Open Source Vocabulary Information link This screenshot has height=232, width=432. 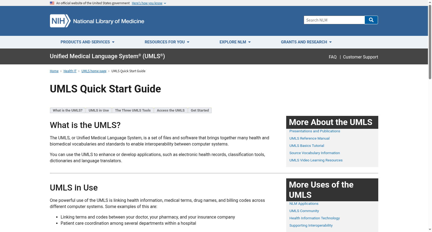[x=315, y=153]
